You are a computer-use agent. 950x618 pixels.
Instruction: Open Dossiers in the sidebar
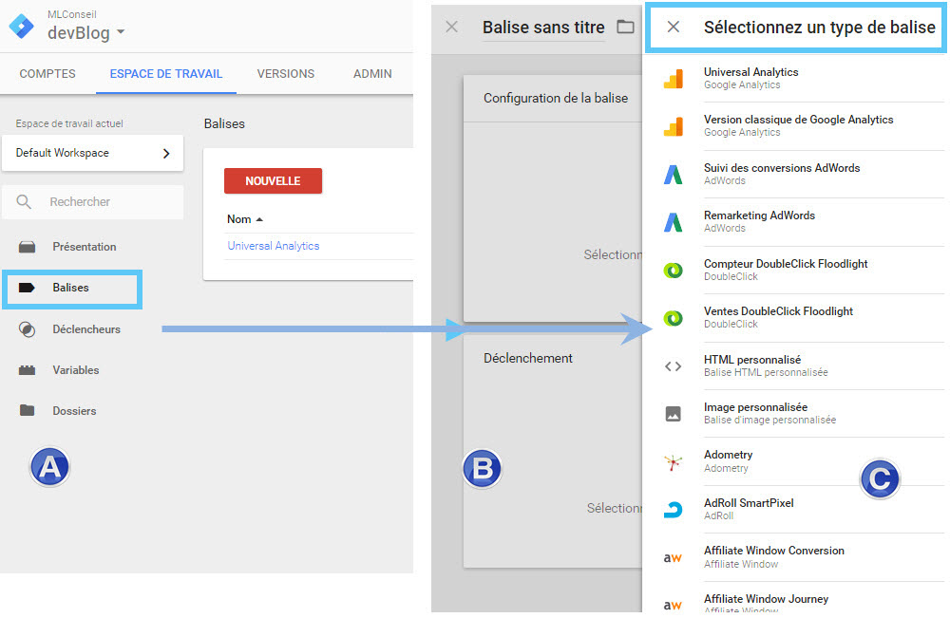click(x=74, y=411)
